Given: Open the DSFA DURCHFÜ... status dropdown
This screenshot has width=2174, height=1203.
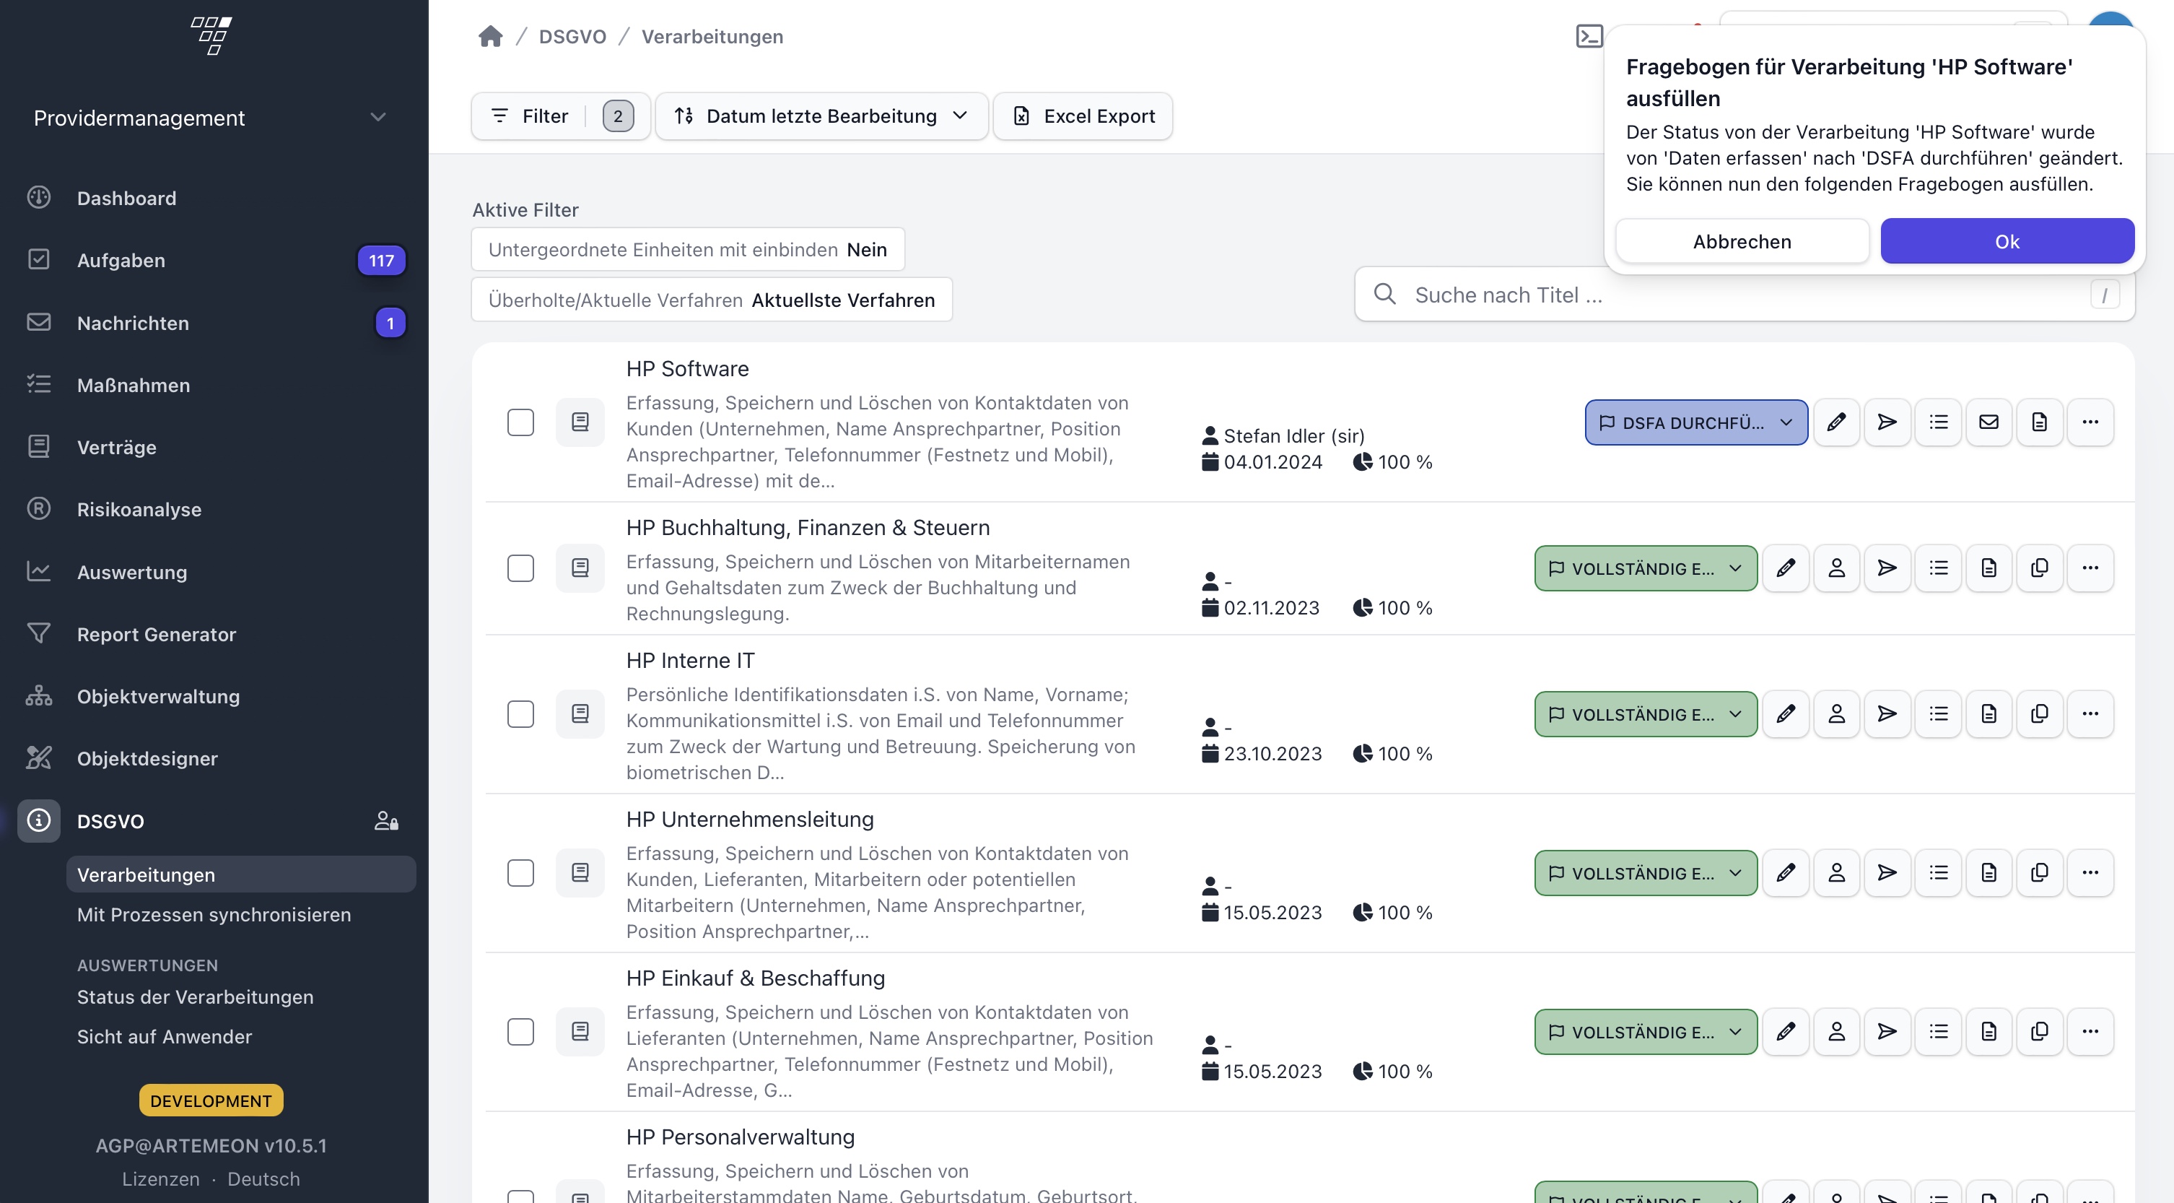Looking at the screenshot, I should coord(1695,422).
